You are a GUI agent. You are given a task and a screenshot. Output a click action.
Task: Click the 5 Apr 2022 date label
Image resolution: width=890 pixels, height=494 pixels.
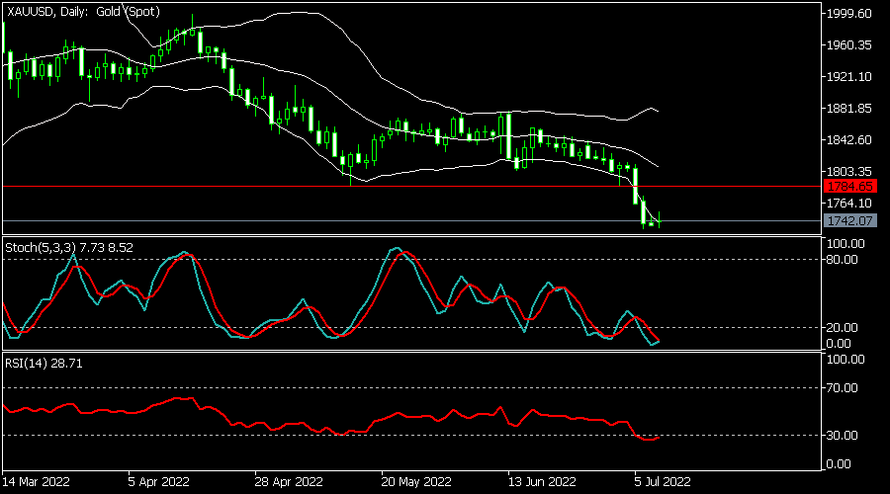point(158,482)
